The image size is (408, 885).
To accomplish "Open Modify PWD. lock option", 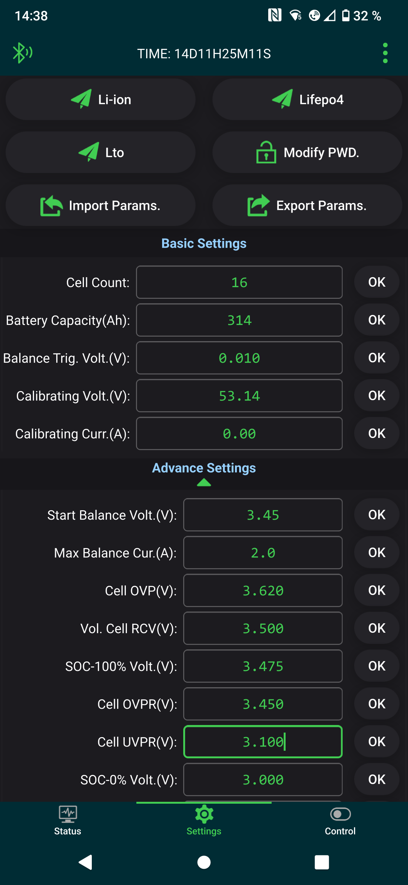I will tap(307, 152).
